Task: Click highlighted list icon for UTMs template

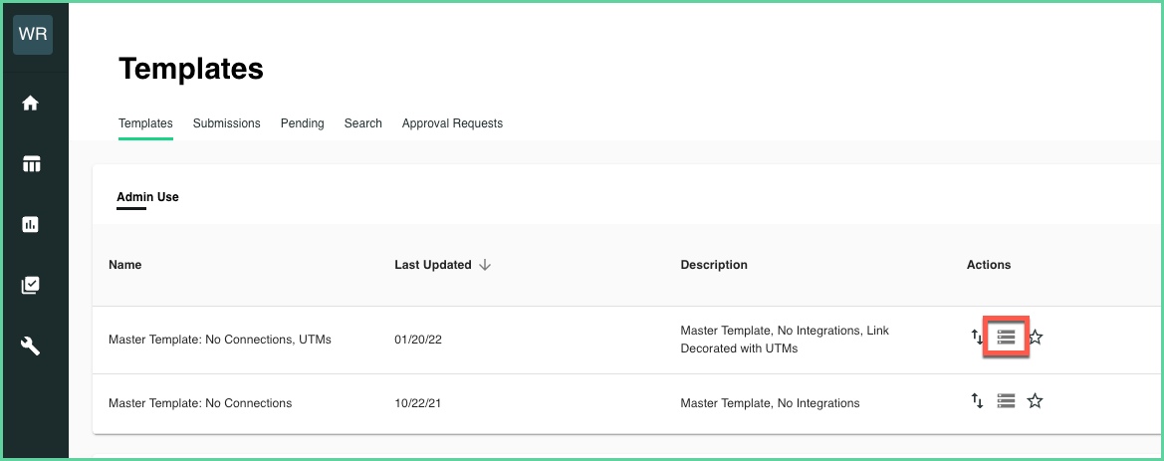Action: tap(1006, 338)
